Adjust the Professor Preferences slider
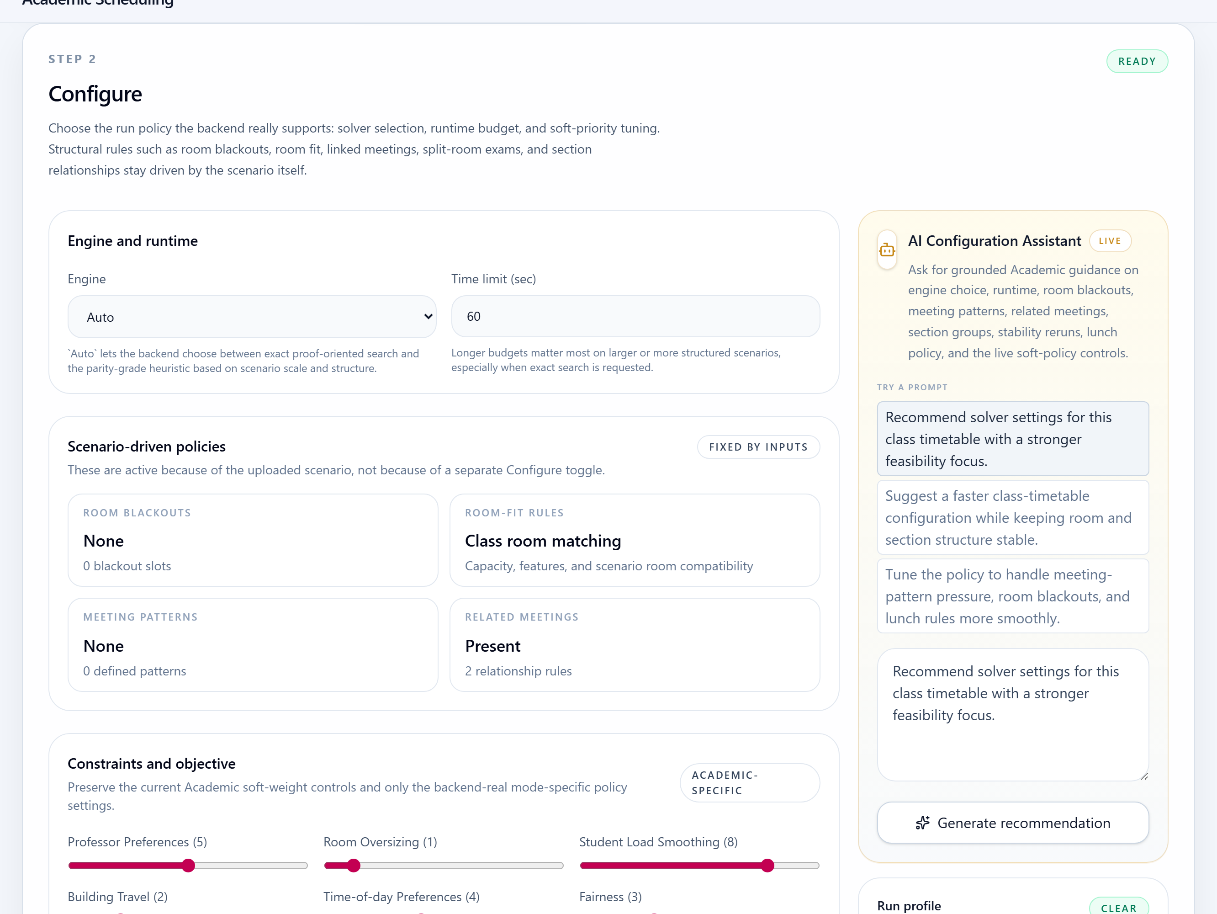The height and width of the screenshot is (914, 1217). point(188,866)
